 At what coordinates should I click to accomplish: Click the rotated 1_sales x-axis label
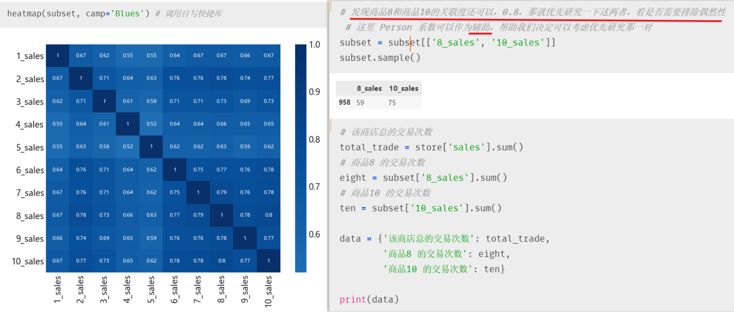click(x=58, y=289)
